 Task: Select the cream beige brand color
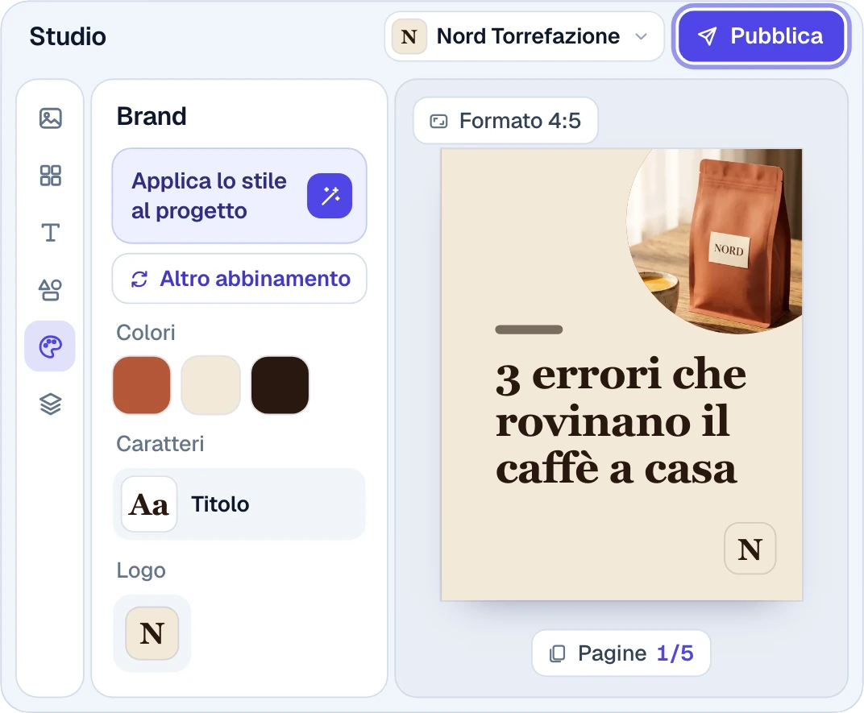(210, 385)
